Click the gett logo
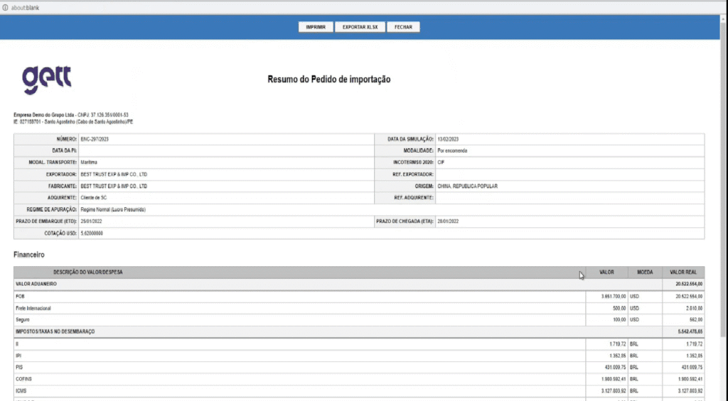Viewport: 728px width, 401px height. pos(47,79)
